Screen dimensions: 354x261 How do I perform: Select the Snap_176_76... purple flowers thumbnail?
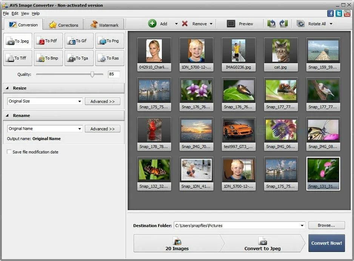(196, 94)
